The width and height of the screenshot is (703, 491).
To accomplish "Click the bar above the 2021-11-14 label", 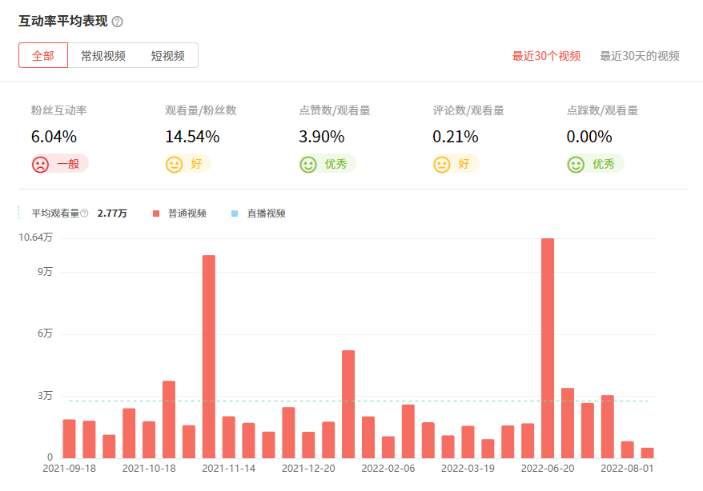I will tap(228, 437).
